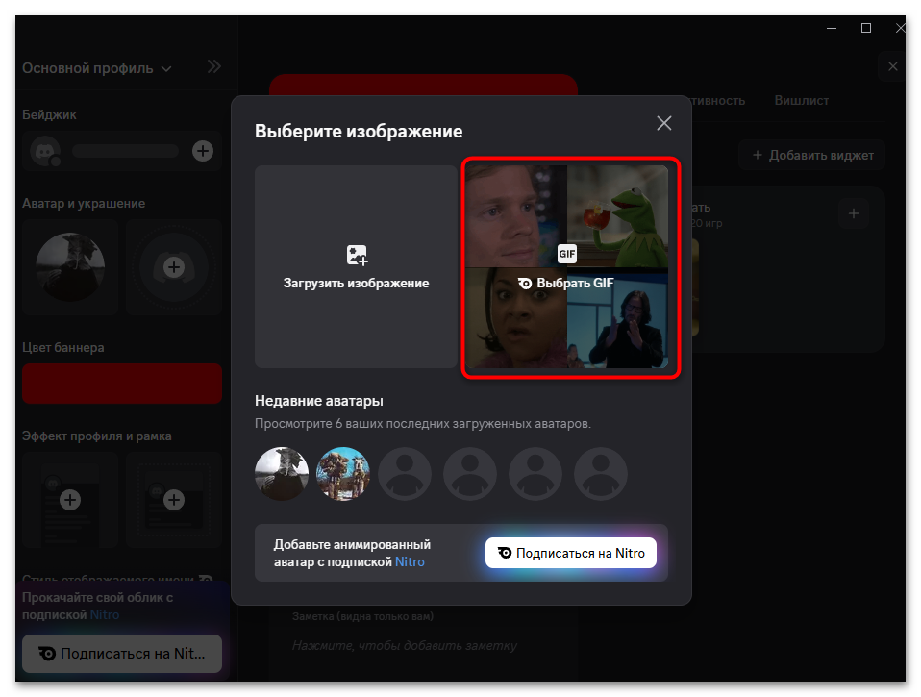Add a profile effect
This screenshot has width=921, height=697.
pos(70,500)
